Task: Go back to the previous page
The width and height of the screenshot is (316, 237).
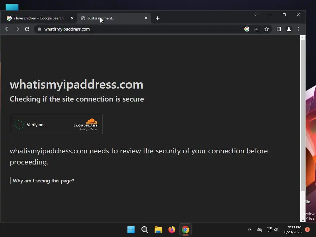Action: point(7,29)
